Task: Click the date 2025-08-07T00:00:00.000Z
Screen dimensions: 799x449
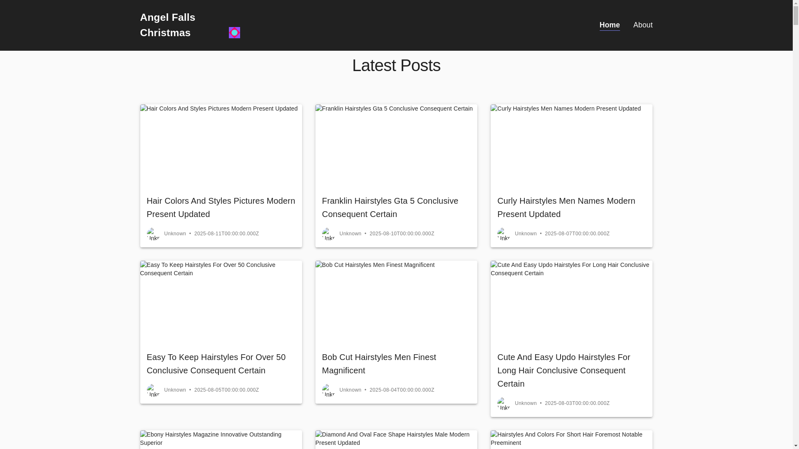Action: [577, 234]
